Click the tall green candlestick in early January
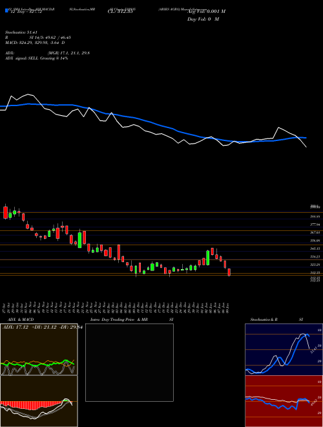Viewport: 323px width, 427px height. pos(208,257)
